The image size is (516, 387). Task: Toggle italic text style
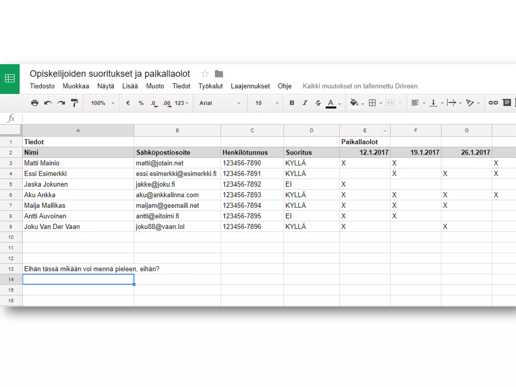(x=305, y=103)
